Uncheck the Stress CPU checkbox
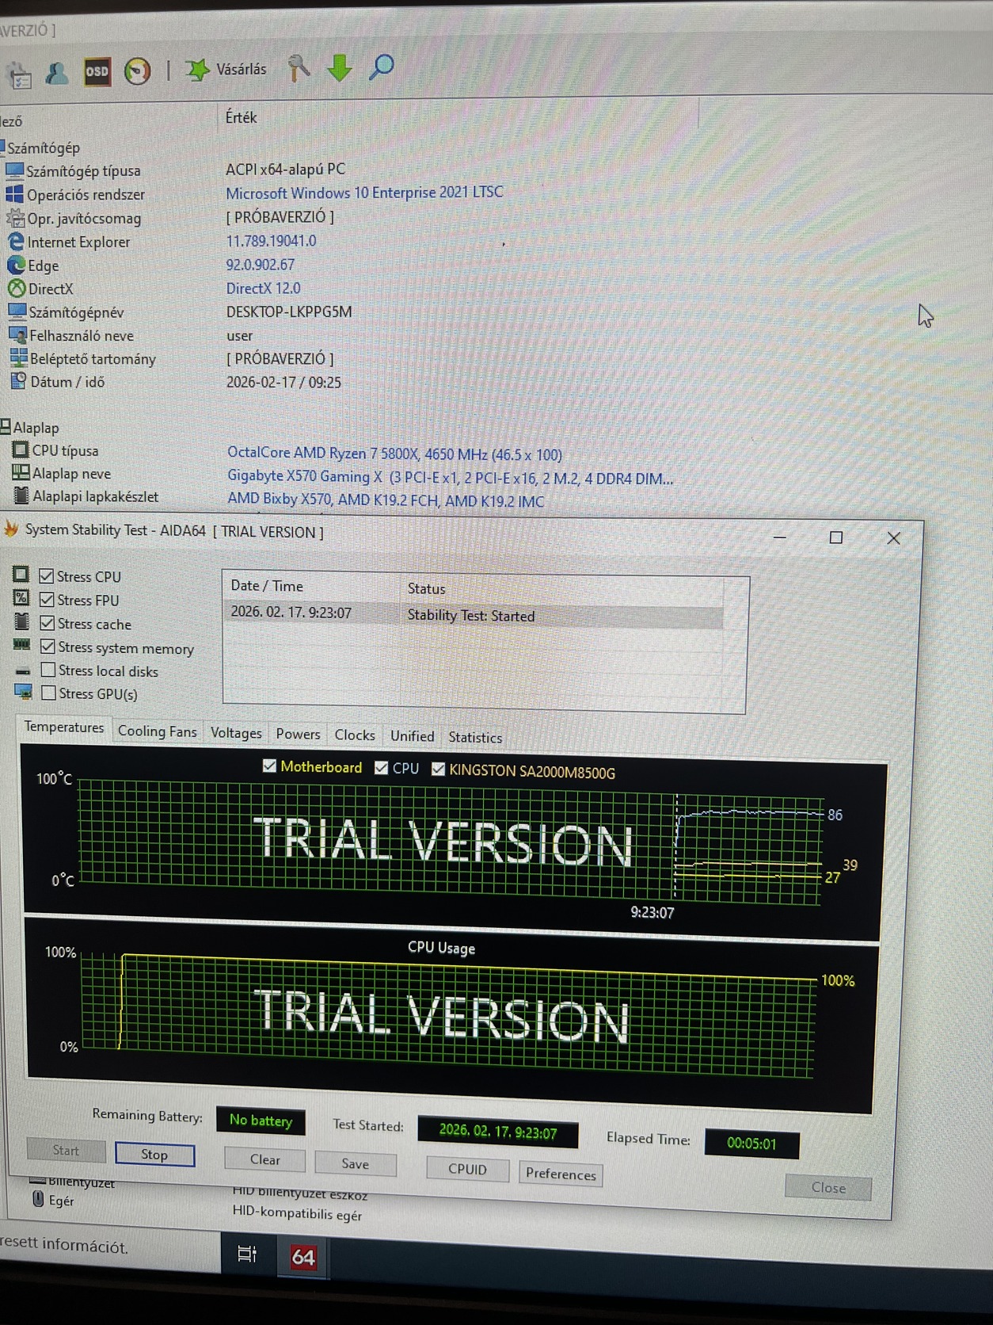 (x=47, y=576)
